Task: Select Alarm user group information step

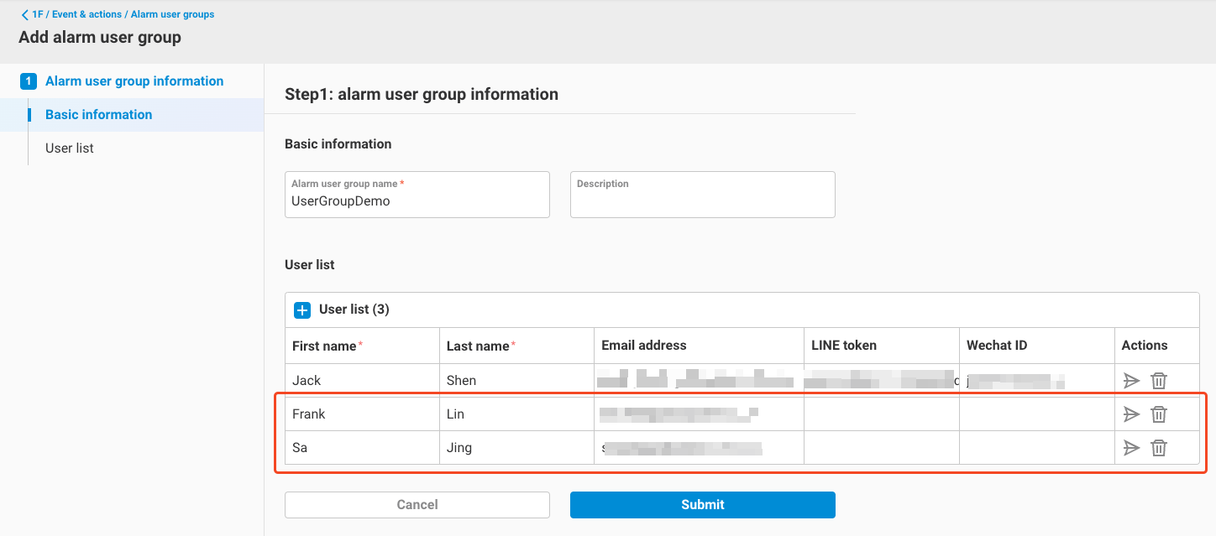Action: coord(134,81)
